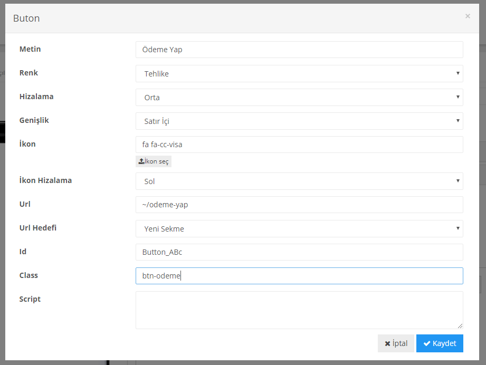
Task: Click the Url field with ~/odeme-yap
Action: coord(299,205)
